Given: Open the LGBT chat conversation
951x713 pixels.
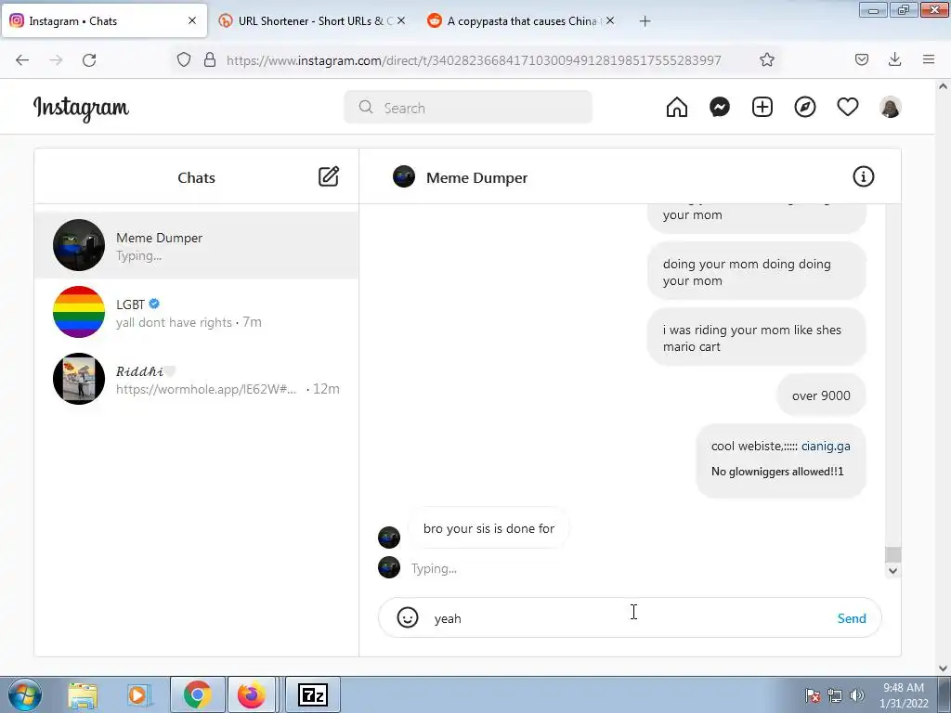Looking at the screenshot, I should pos(197,312).
